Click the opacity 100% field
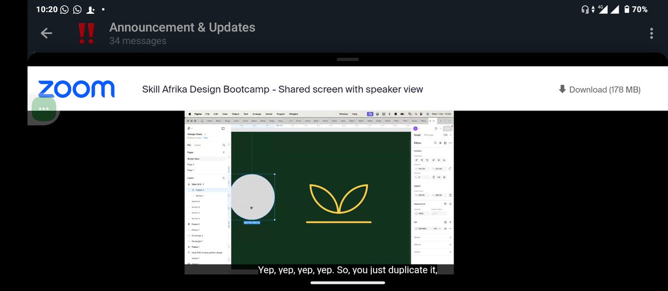This screenshot has width=668, height=291. (421, 213)
